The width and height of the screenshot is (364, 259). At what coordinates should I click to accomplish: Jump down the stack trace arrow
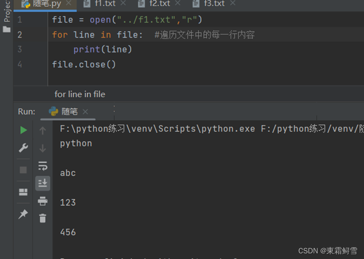point(43,148)
